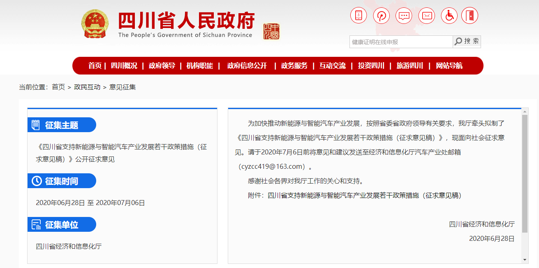Viewport: 539px width, 268px height.
Task: Click the national emblem logo
Action: click(x=95, y=24)
